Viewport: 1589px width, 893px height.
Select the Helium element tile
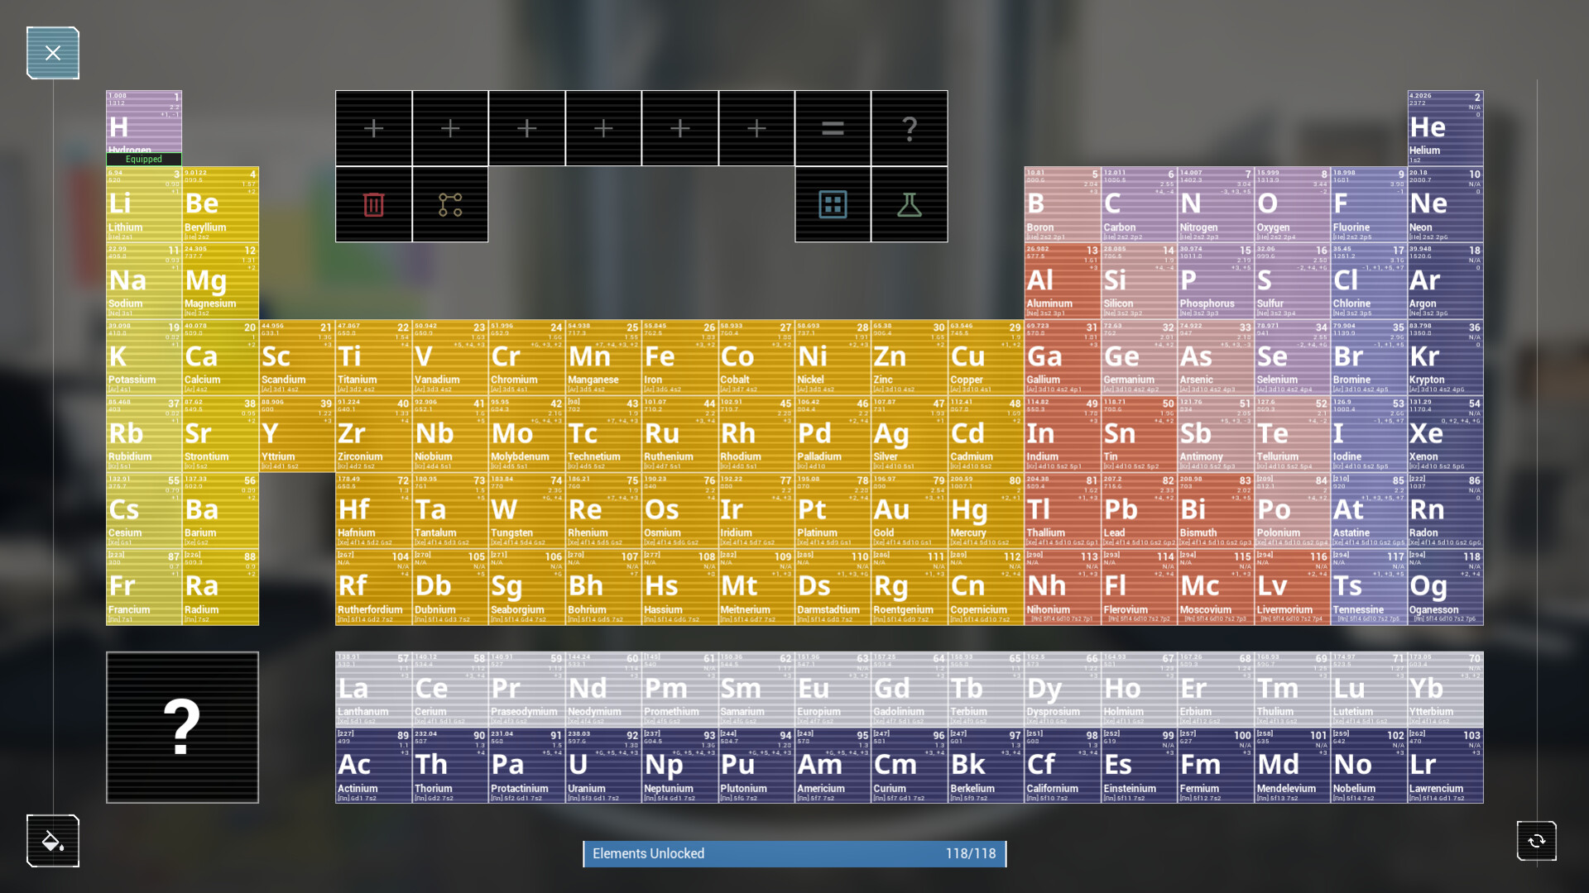[x=1444, y=128]
